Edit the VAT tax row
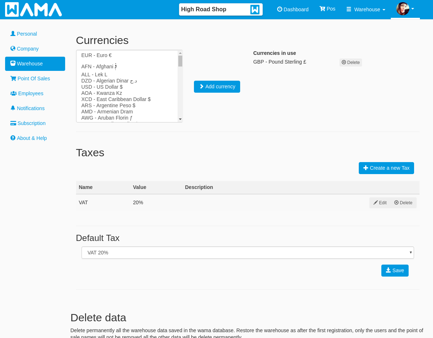This screenshot has height=338, width=433. coord(380,203)
